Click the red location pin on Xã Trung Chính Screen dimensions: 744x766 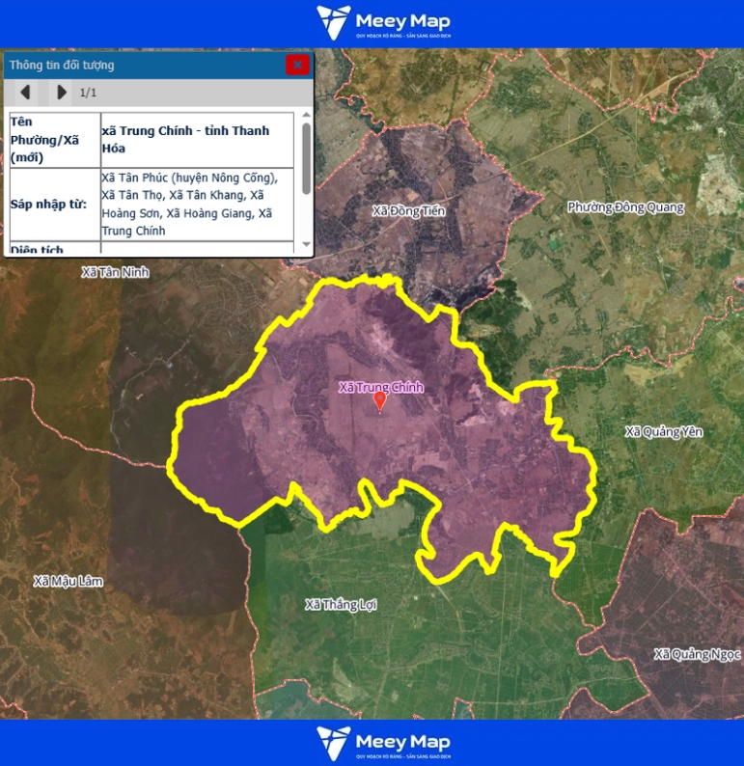coord(379,401)
